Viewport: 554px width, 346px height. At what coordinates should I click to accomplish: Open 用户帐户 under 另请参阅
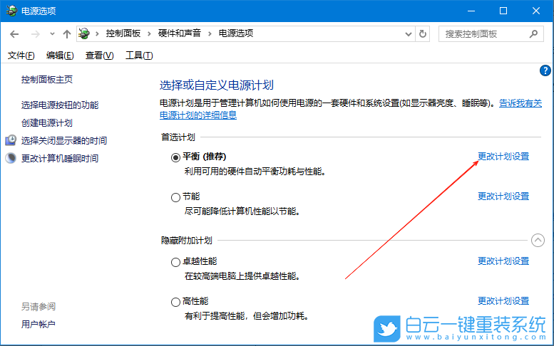[39, 324]
